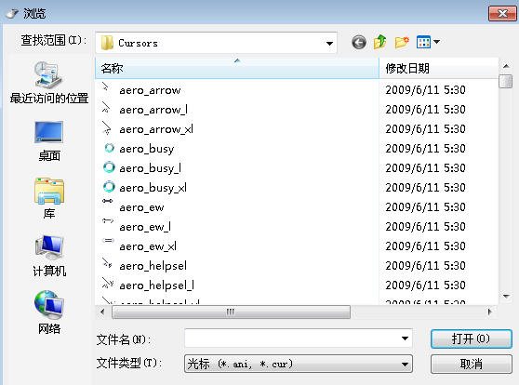
Task: Expand the view menu dropdown arrow
Action: (437, 42)
